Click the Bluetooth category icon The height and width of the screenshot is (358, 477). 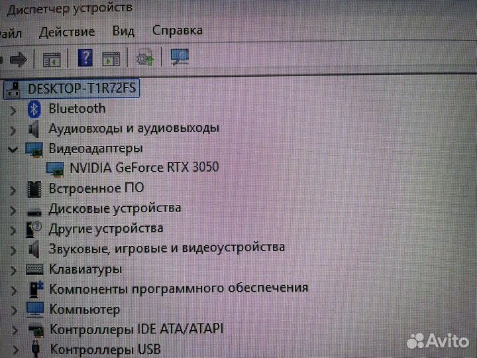34,109
